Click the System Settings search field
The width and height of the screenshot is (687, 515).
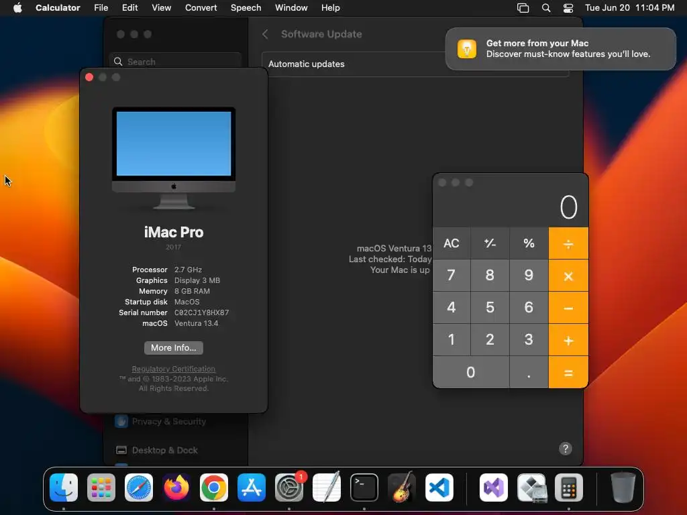tap(175, 61)
